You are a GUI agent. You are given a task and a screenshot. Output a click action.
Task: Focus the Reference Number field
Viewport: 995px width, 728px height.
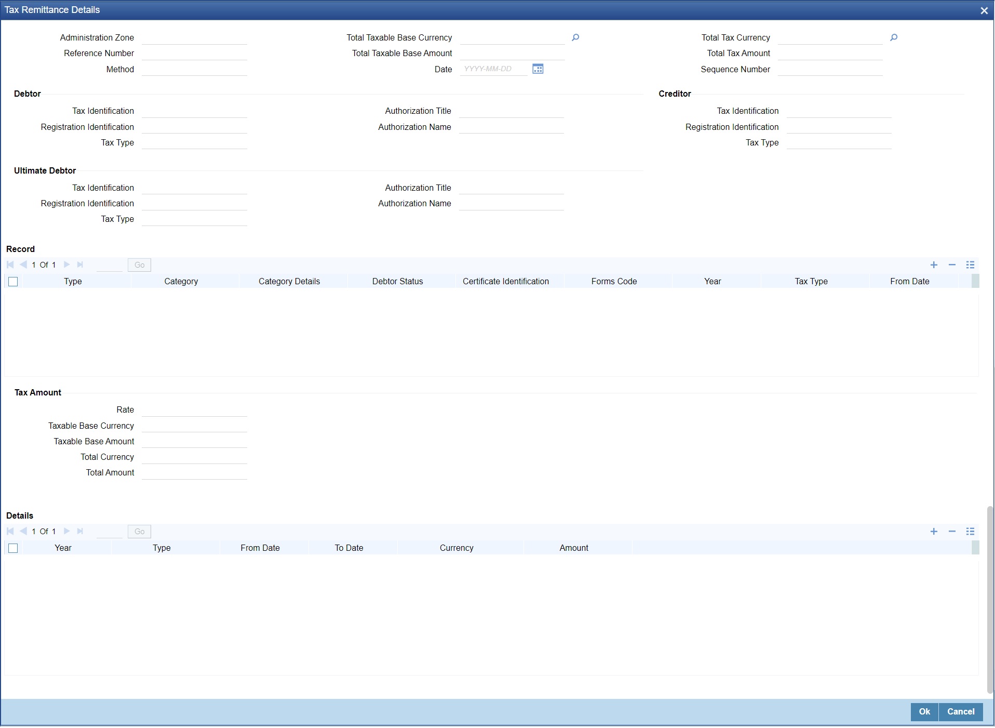click(x=194, y=53)
